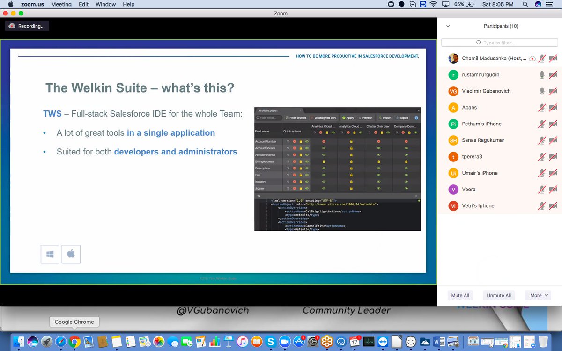Click the Sat 8:05 PM clock
The image size is (562, 351).
497,4
